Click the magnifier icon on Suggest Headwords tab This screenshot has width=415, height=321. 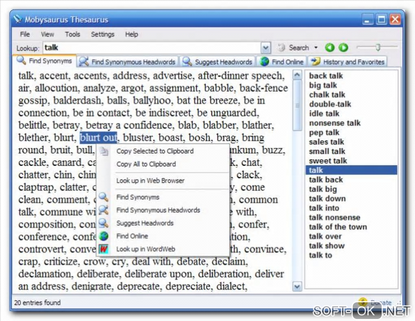pyautogui.click(x=187, y=62)
